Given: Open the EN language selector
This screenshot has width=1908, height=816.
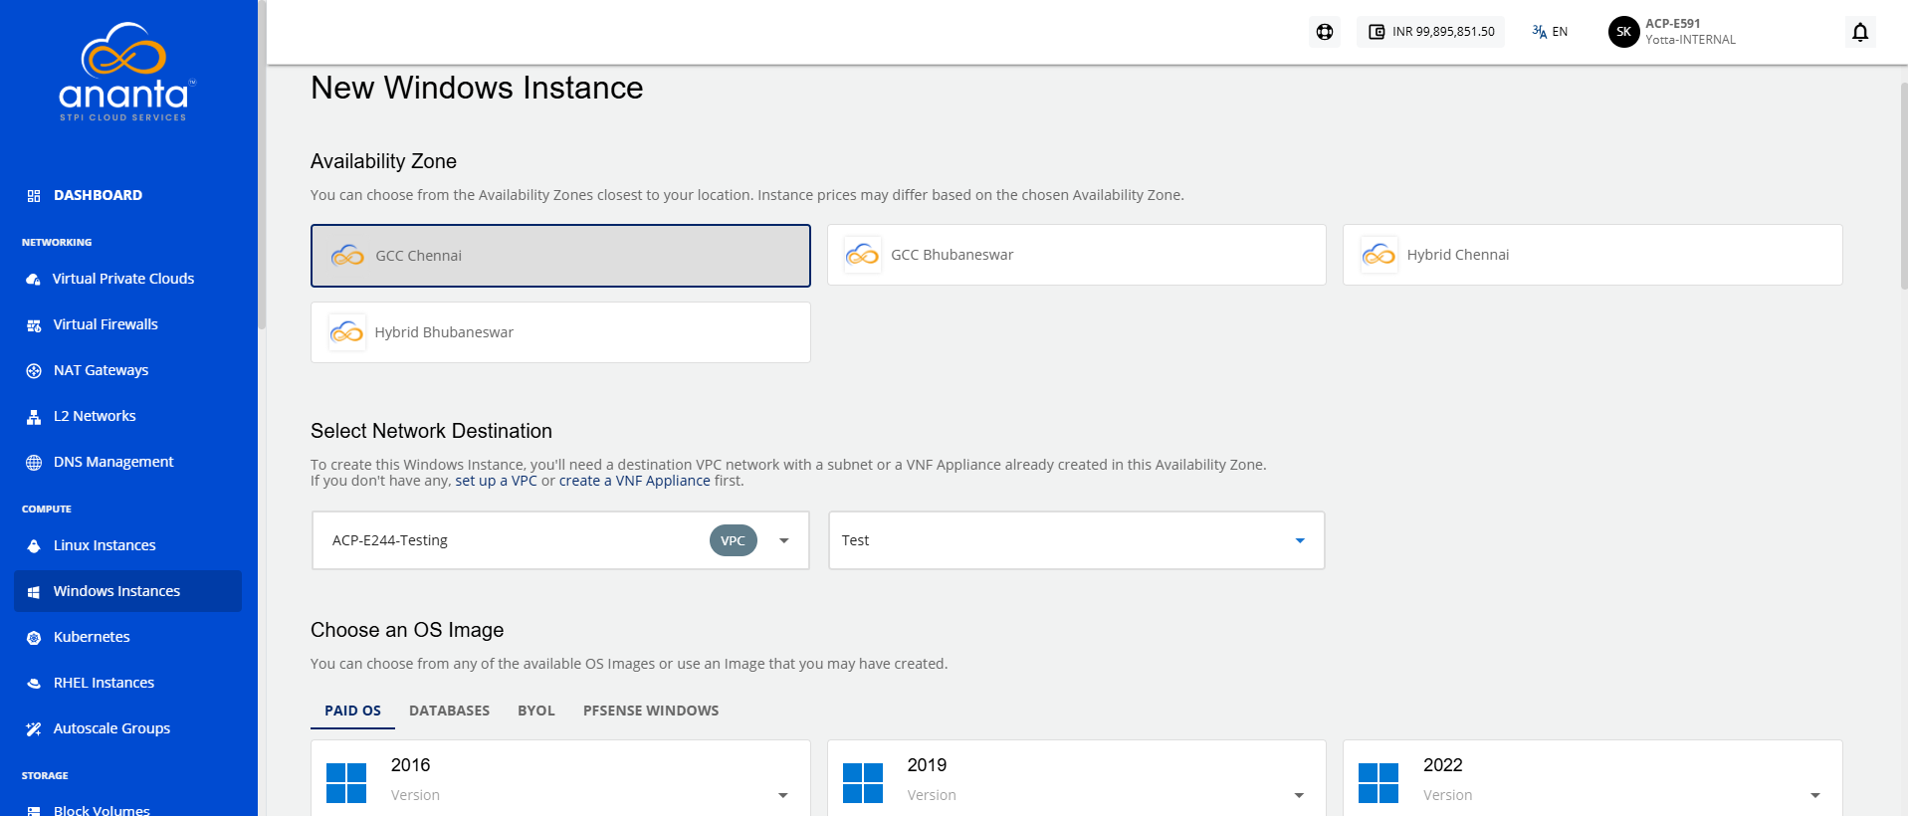Looking at the screenshot, I should pyautogui.click(x=1550, y=32).
